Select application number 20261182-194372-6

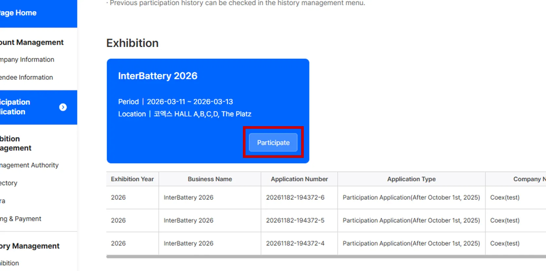pos(295,197)
